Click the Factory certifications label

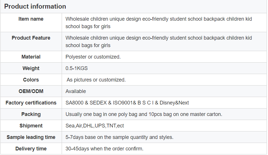coord(31,103)
